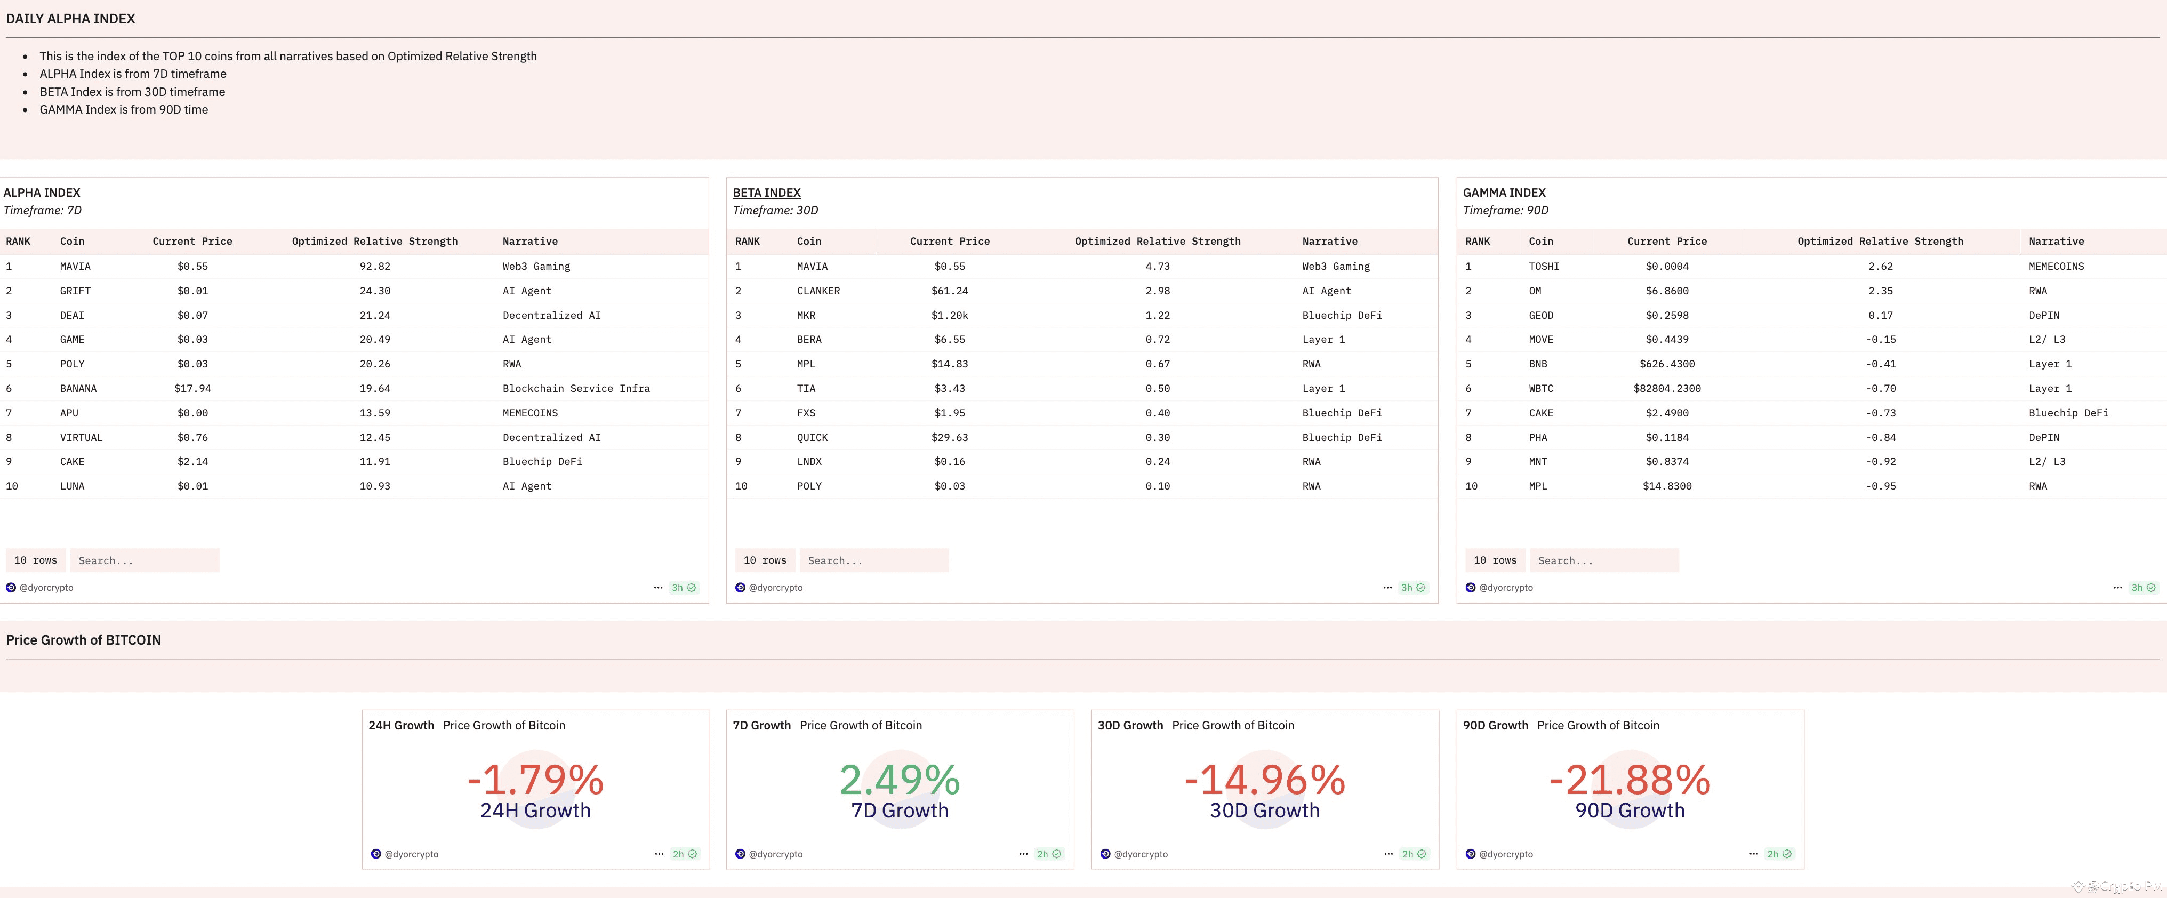This screenshot has width=2167, height=898.
Task: Click the 2.49% 7D Growth value
Action: click(x=899, y=779)
